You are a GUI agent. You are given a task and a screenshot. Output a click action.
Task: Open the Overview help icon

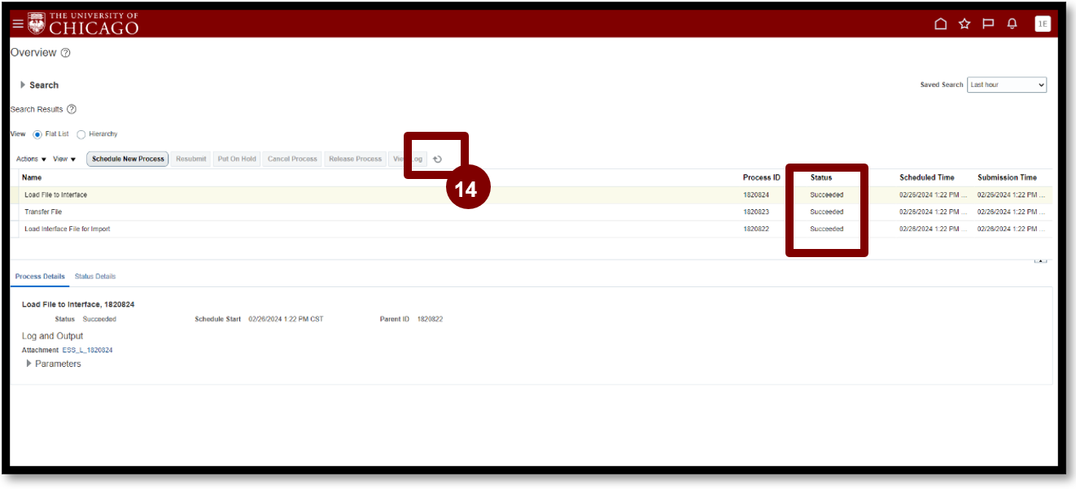tap(66, 53)
